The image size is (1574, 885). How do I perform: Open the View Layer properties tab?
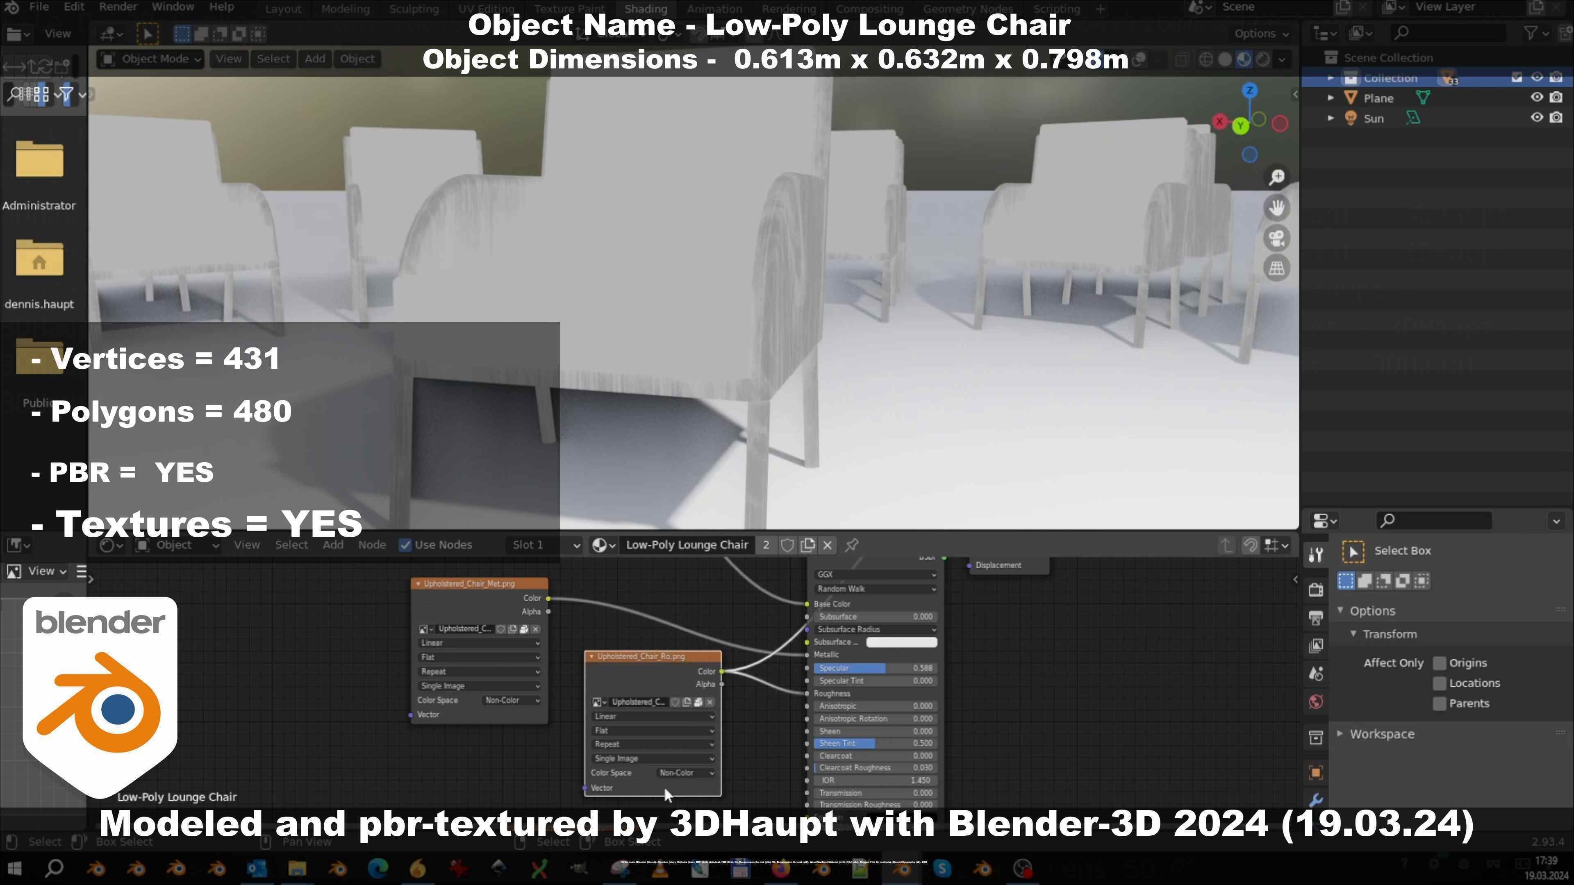coord(1315,646)
